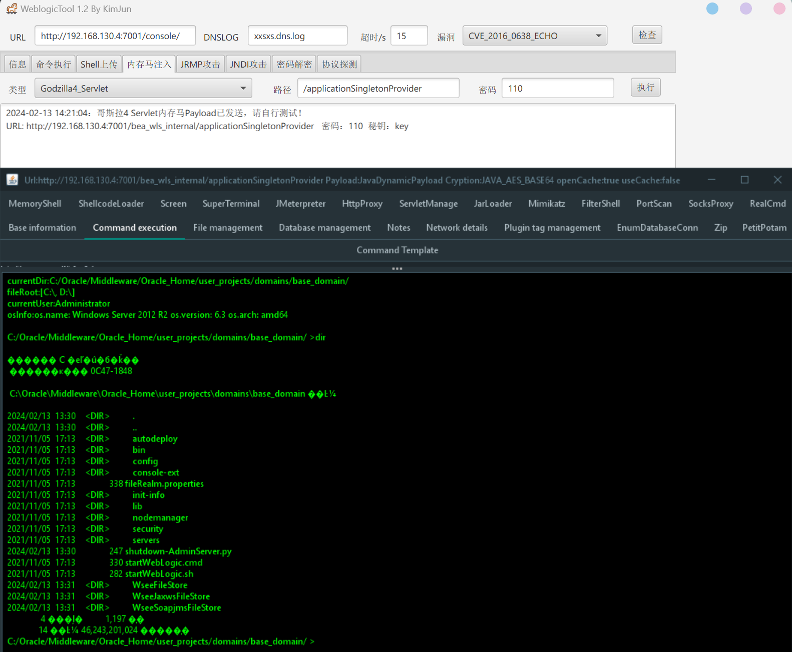
Task: Click the nodemanager directory listing line
Action: [x=98, y=517]
